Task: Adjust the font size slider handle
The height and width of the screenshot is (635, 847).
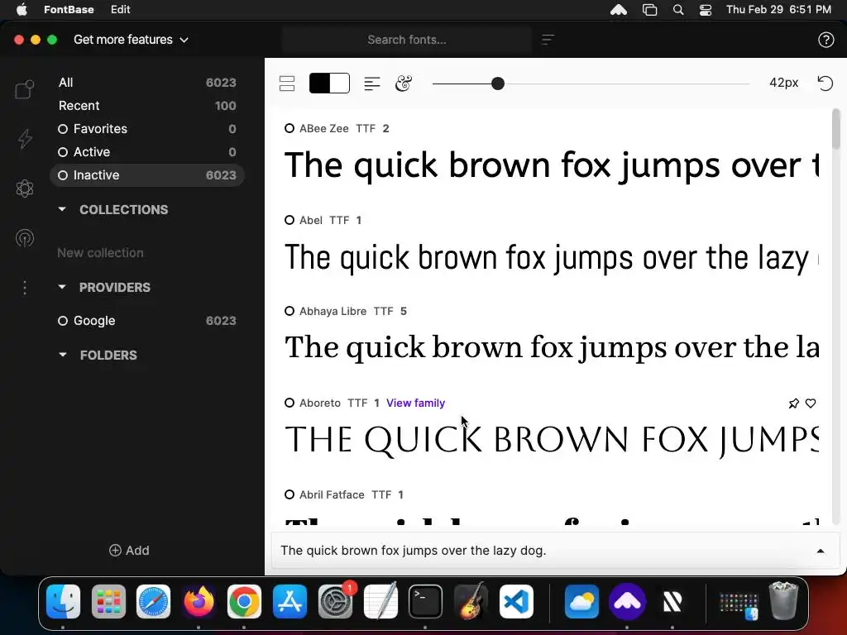Action: click(x=498, y=84)
